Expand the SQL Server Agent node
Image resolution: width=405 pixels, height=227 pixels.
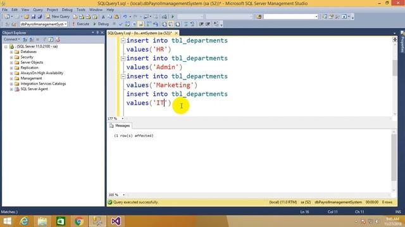(x=11, y=90)
